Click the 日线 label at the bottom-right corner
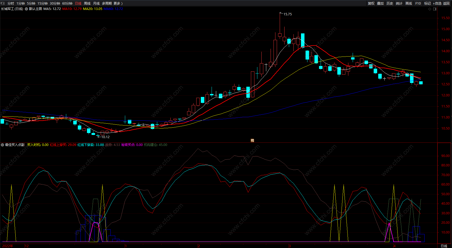 pyautogui.click(x=444, y=246)
